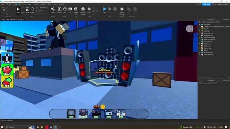Open the UI editor button
Viewport: 230px width, 129px height.
click(70, 10)
